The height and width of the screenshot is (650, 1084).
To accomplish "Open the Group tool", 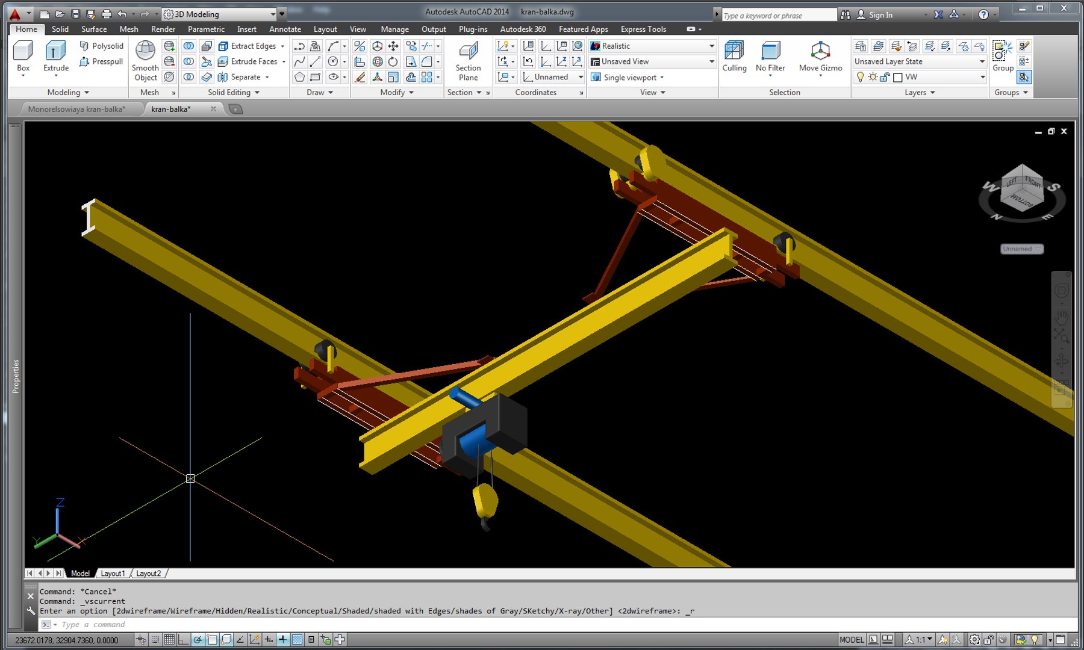I will (1003, 57).
